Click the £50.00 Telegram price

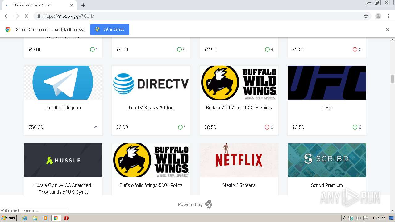36,127
